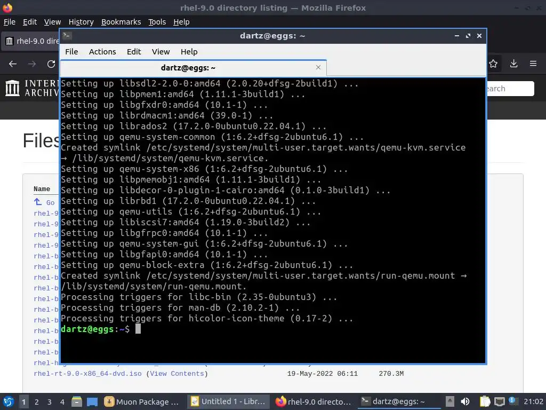Open clipboard manager tray icon
Screen dimensions: 546x410
[485, 401]
